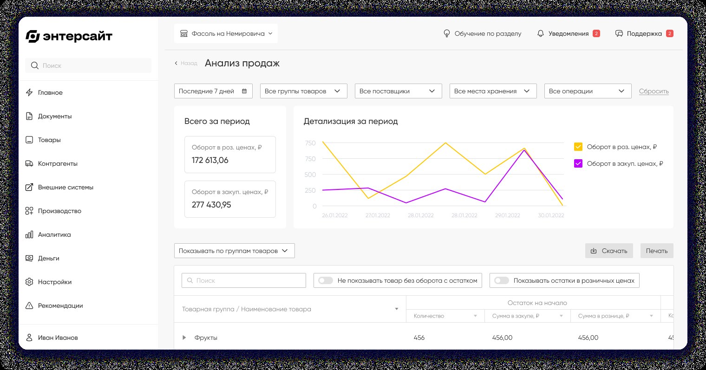Click the calendar icon in the date filter
This screenshot has width=706, height=370.
click(244, 91)
